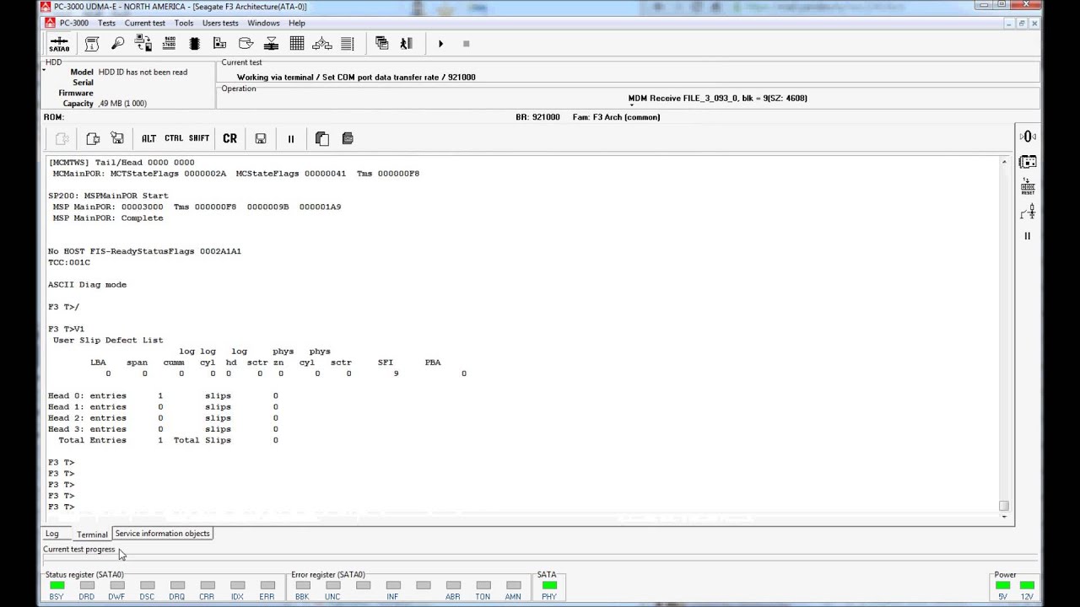
Task: Switch to the Log tab
Action: tap(52, 534)
